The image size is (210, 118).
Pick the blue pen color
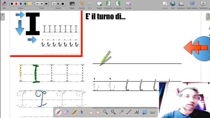(21, 4)
